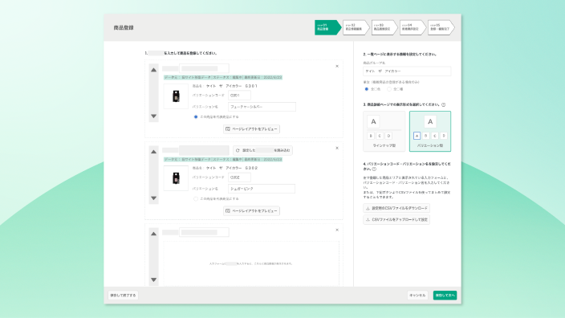Move the G302 product card down

tap(154, 198)
